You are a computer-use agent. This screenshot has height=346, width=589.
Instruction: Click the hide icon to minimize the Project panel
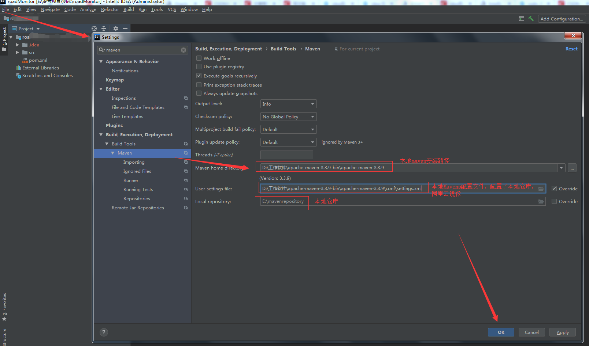coord(125,28)
